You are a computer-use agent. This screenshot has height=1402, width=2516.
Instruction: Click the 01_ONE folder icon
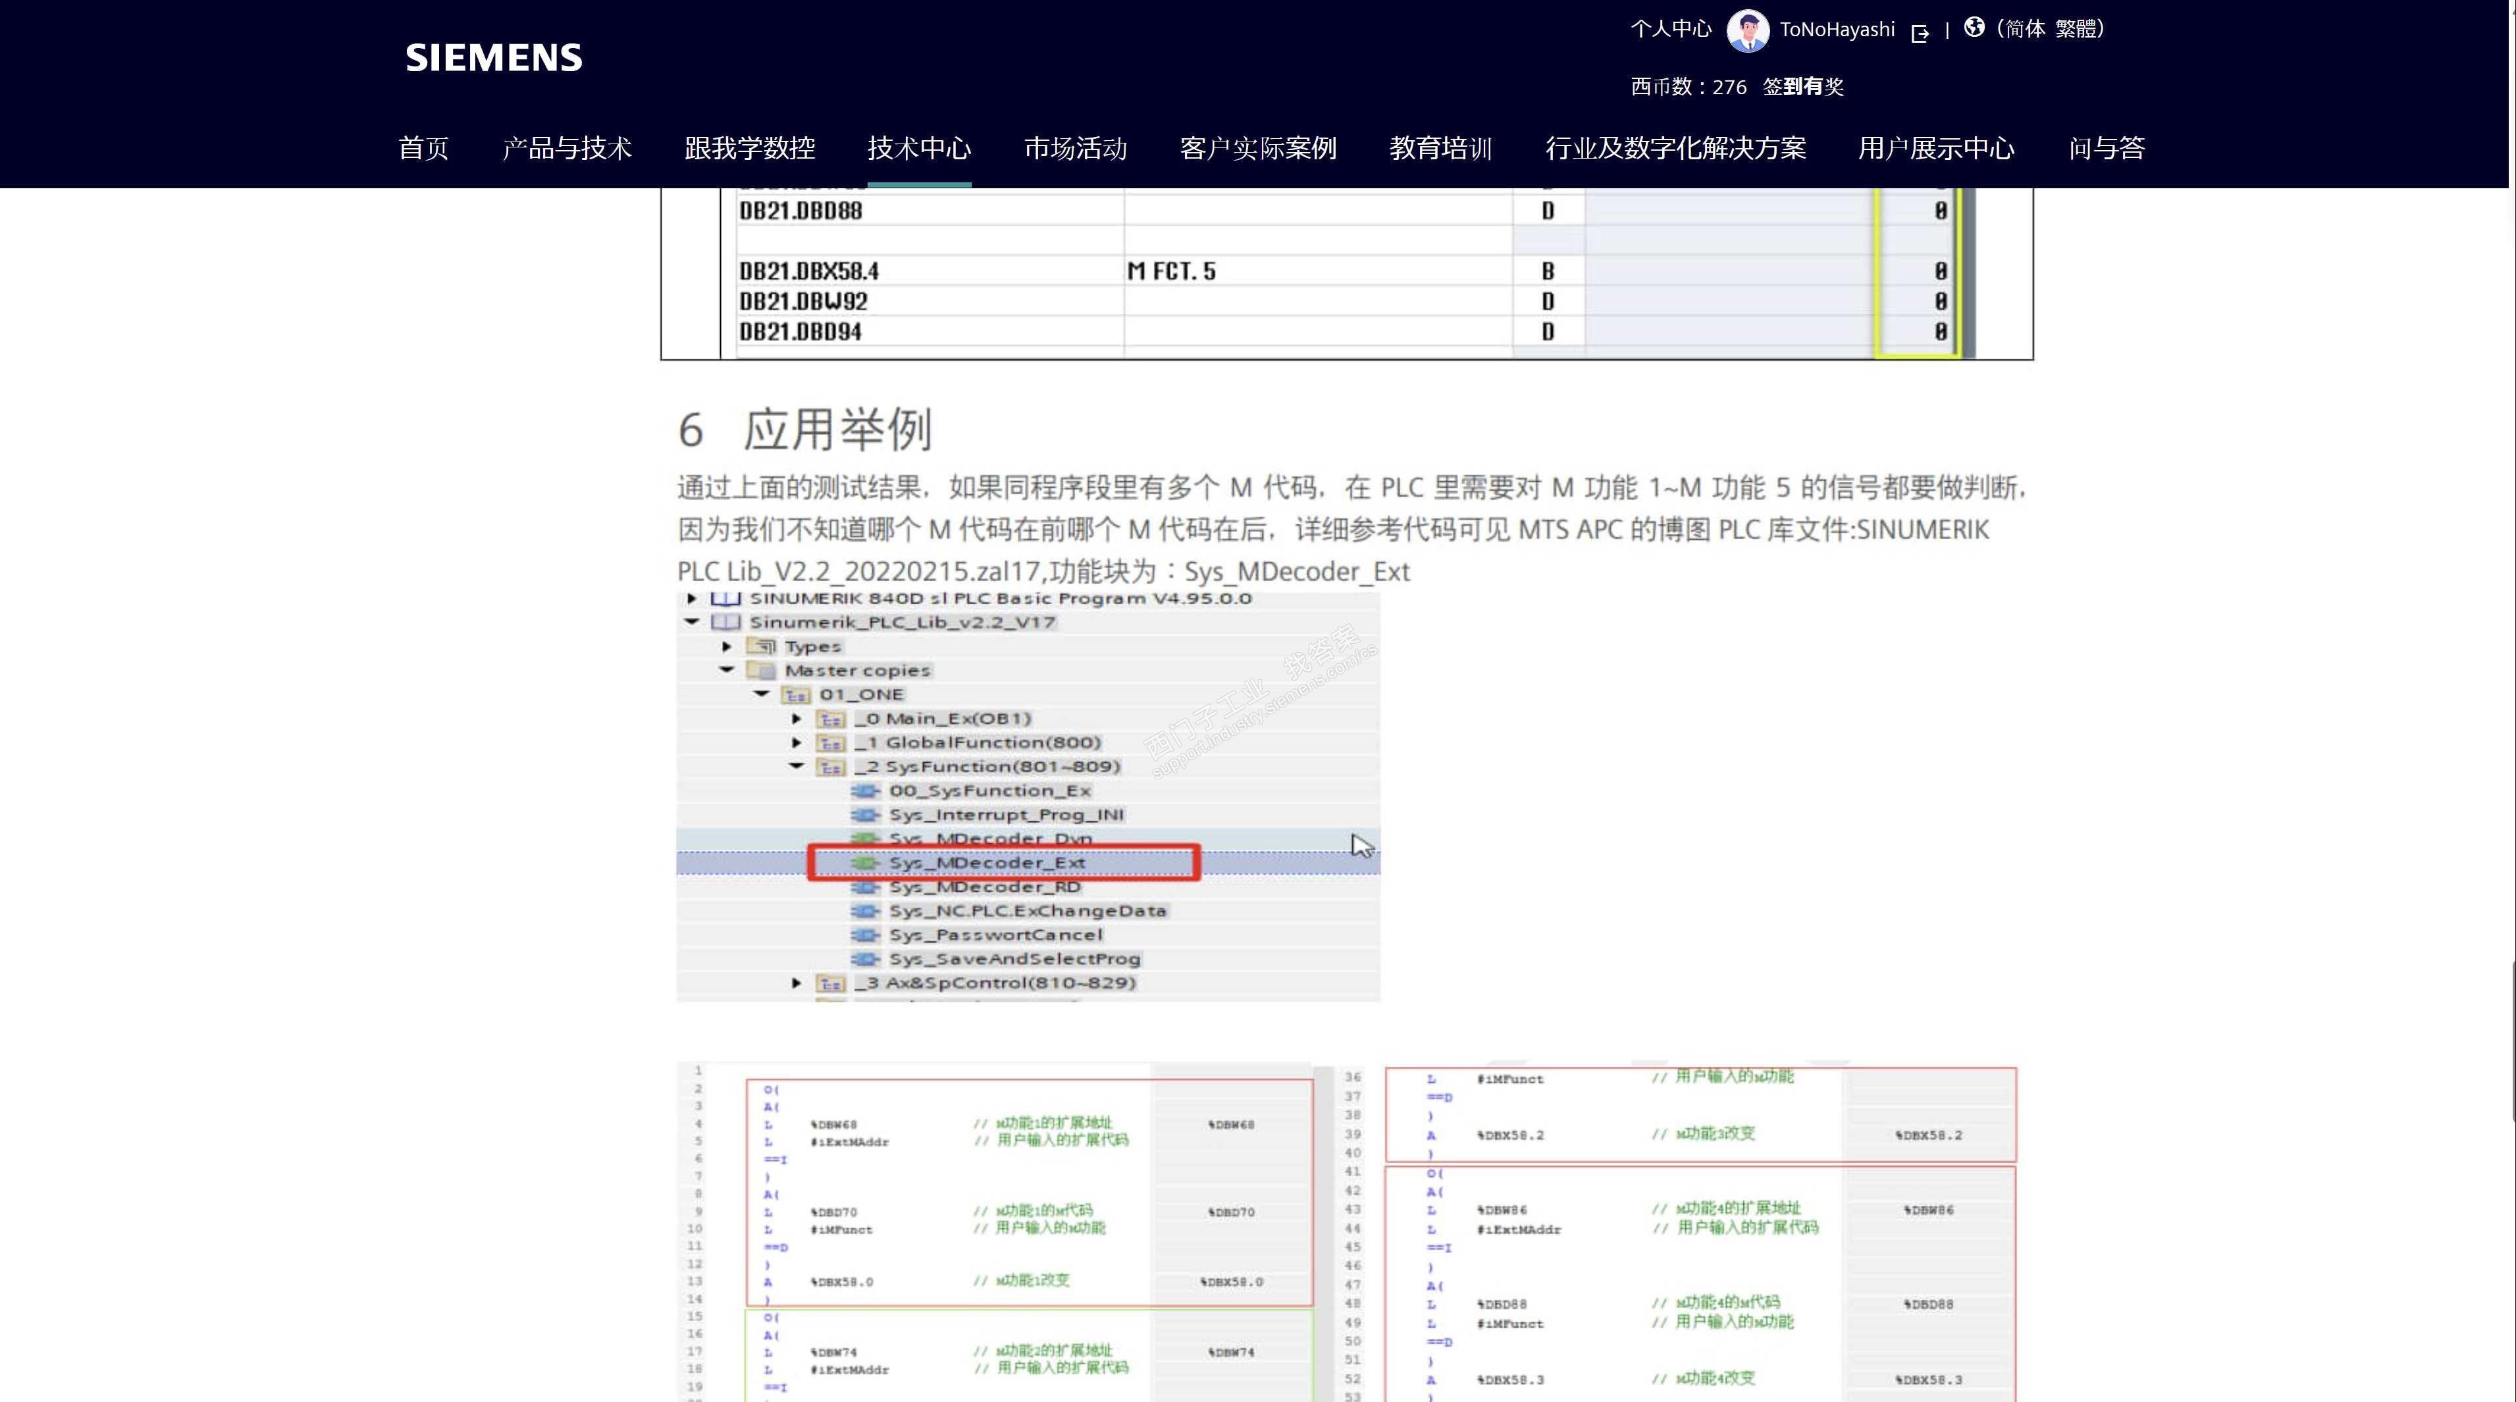[x=795, y=695]
